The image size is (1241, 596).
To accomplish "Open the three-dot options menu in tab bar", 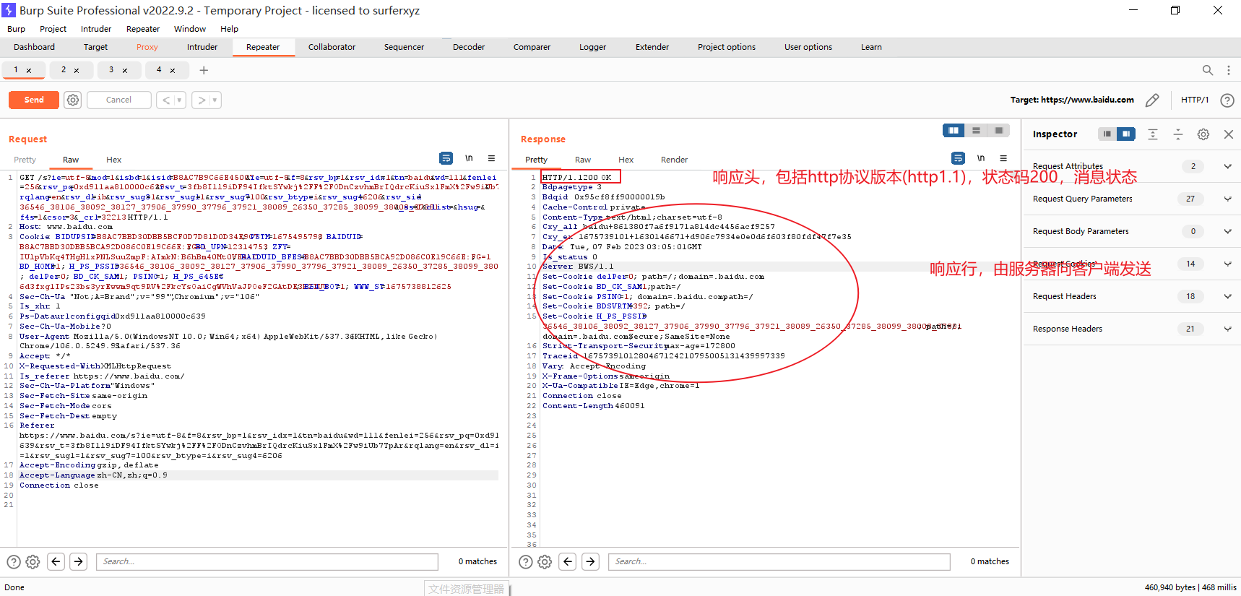I will click(1228, 70).
